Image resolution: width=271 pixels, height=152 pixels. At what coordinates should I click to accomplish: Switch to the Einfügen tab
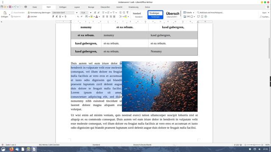(63, 7)
